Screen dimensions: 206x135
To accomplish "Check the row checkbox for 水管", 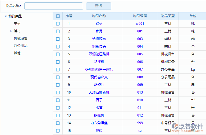I will (x=58, y=108).
